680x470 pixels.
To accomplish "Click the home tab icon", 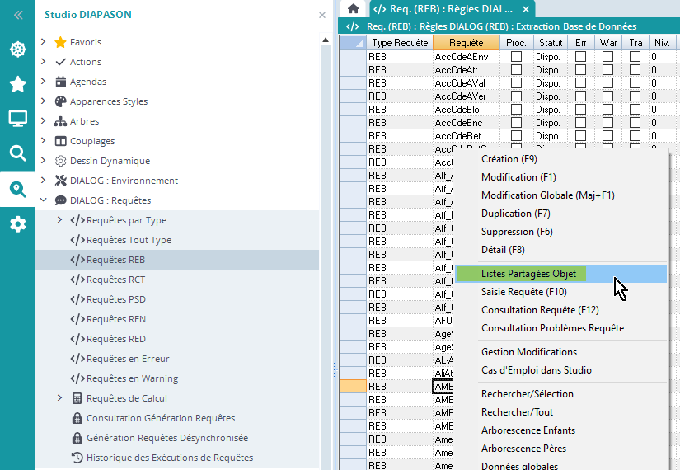I will (354, 8).
